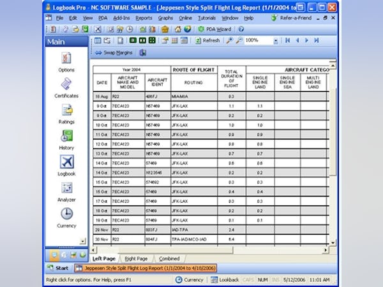
Task: Click vertical scrollbar down arrow
Action: [x=333, y=243]
